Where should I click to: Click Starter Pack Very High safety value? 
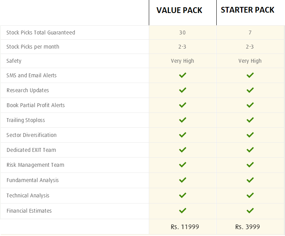(250, 61)
